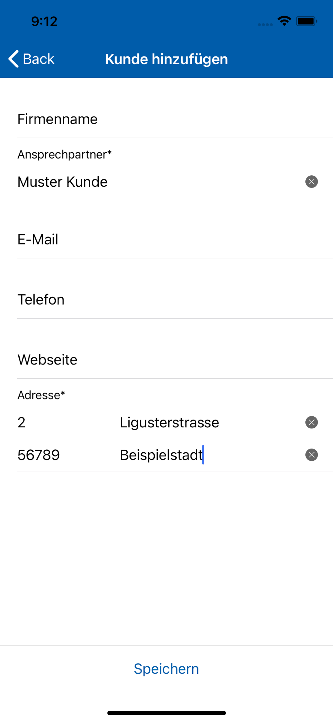Clear the city line with X icon
Viewport: 333px width, 722px height.
tap(312, 455)
